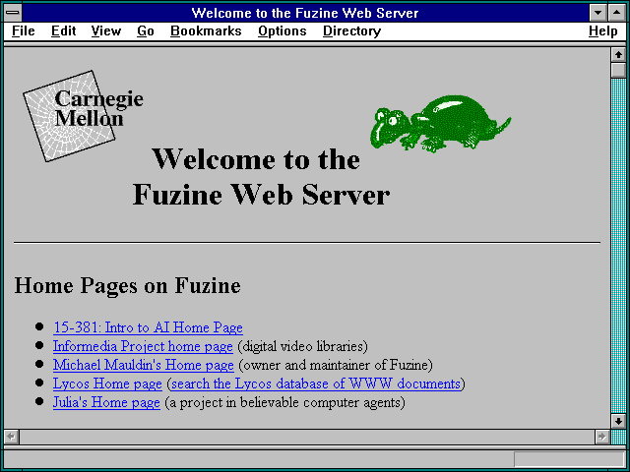
Task: Open the Lycos Home page link
Action: pyautogui.click(x=107, y=383)
